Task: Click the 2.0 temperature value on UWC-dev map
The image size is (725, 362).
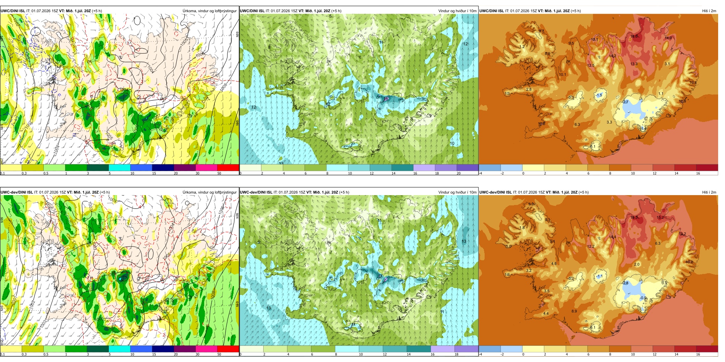Action: [x=636, y=264]
